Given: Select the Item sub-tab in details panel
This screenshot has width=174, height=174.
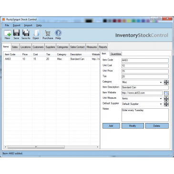Looking at the screenshot, I should tap(104, 53).
